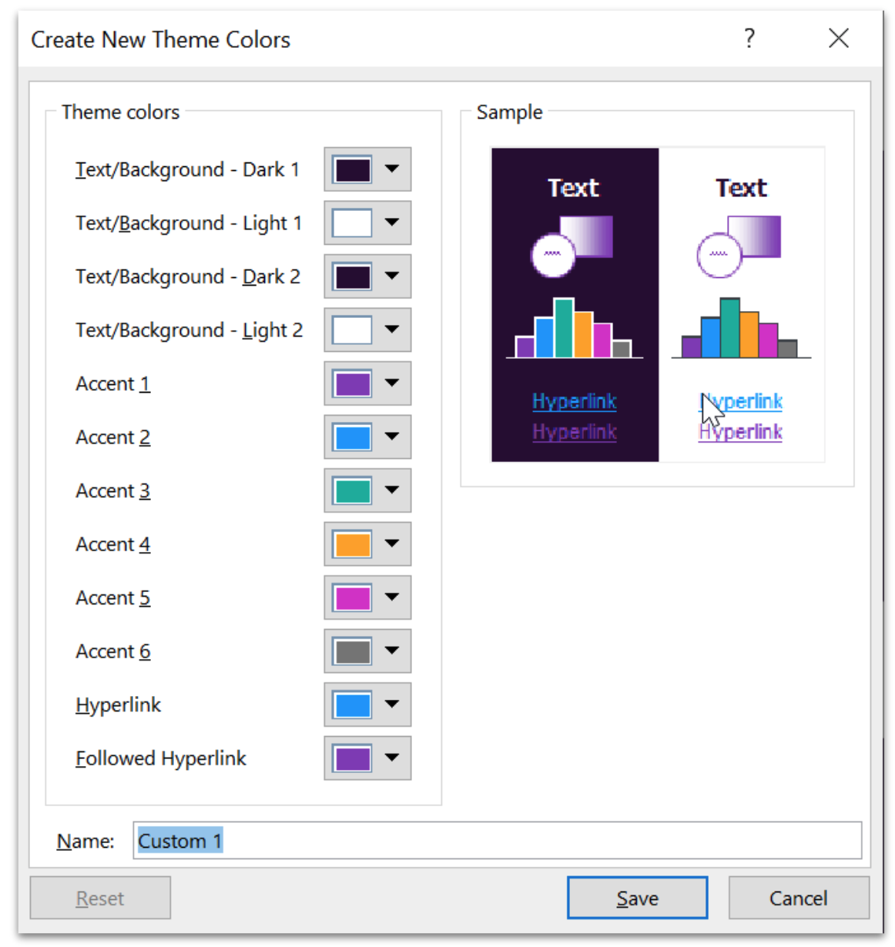
Task: Click the bar chart in light sample
Action: (x=741, y=328)
